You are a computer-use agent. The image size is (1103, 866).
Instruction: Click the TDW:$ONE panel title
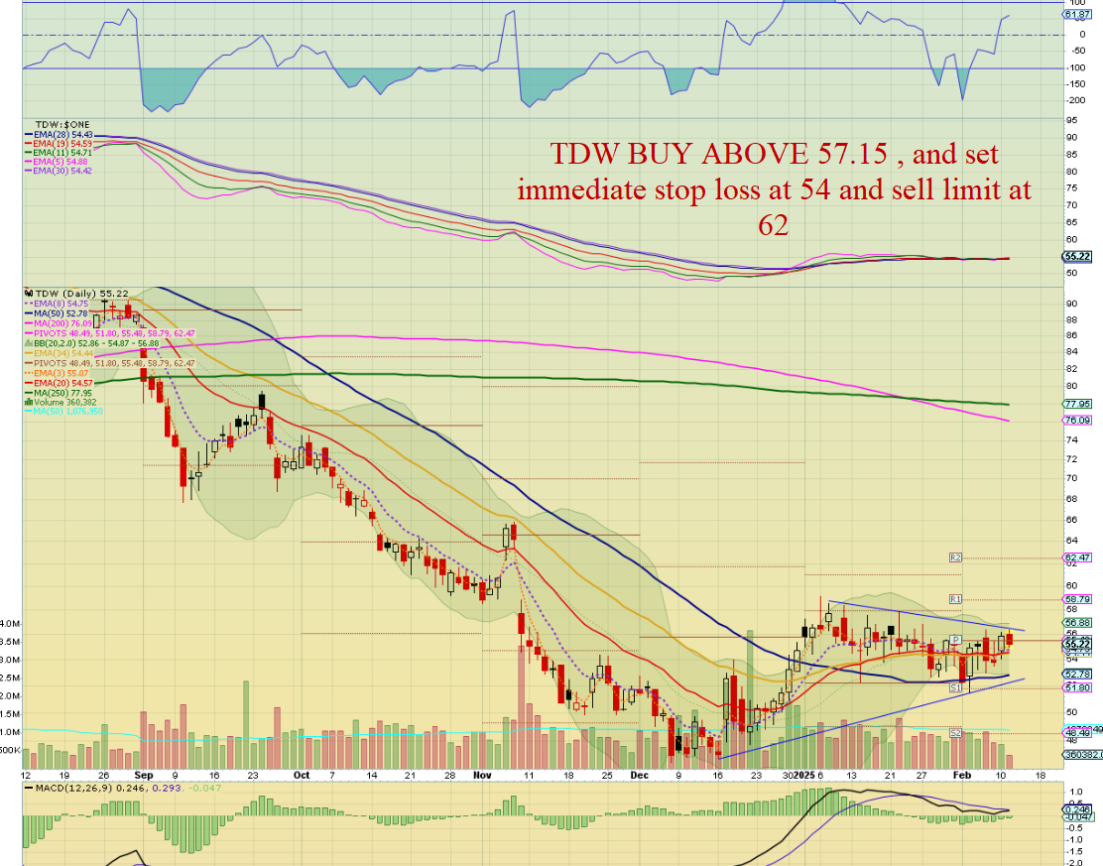coord(62,125)
